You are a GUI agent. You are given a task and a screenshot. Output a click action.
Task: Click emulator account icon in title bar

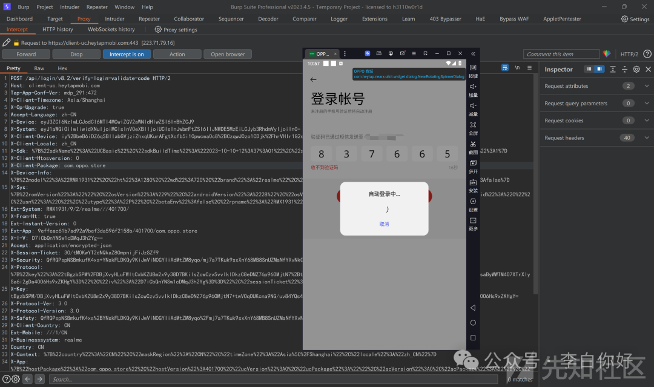click(391, 53)
